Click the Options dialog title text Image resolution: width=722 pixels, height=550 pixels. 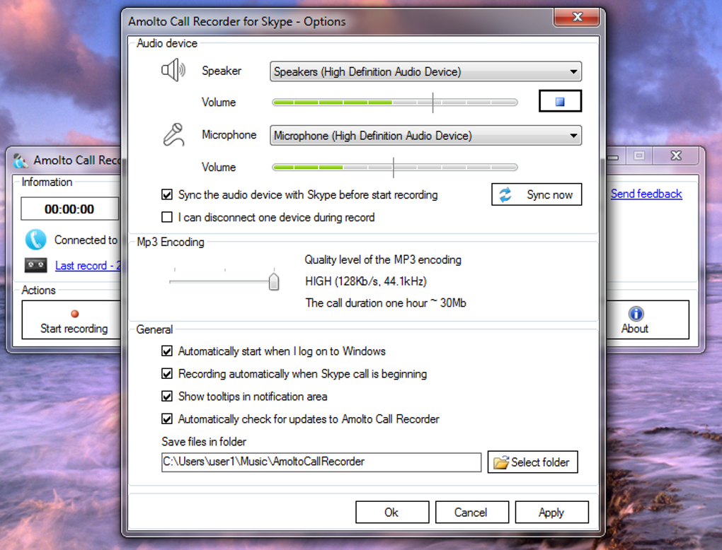point(236,22)
